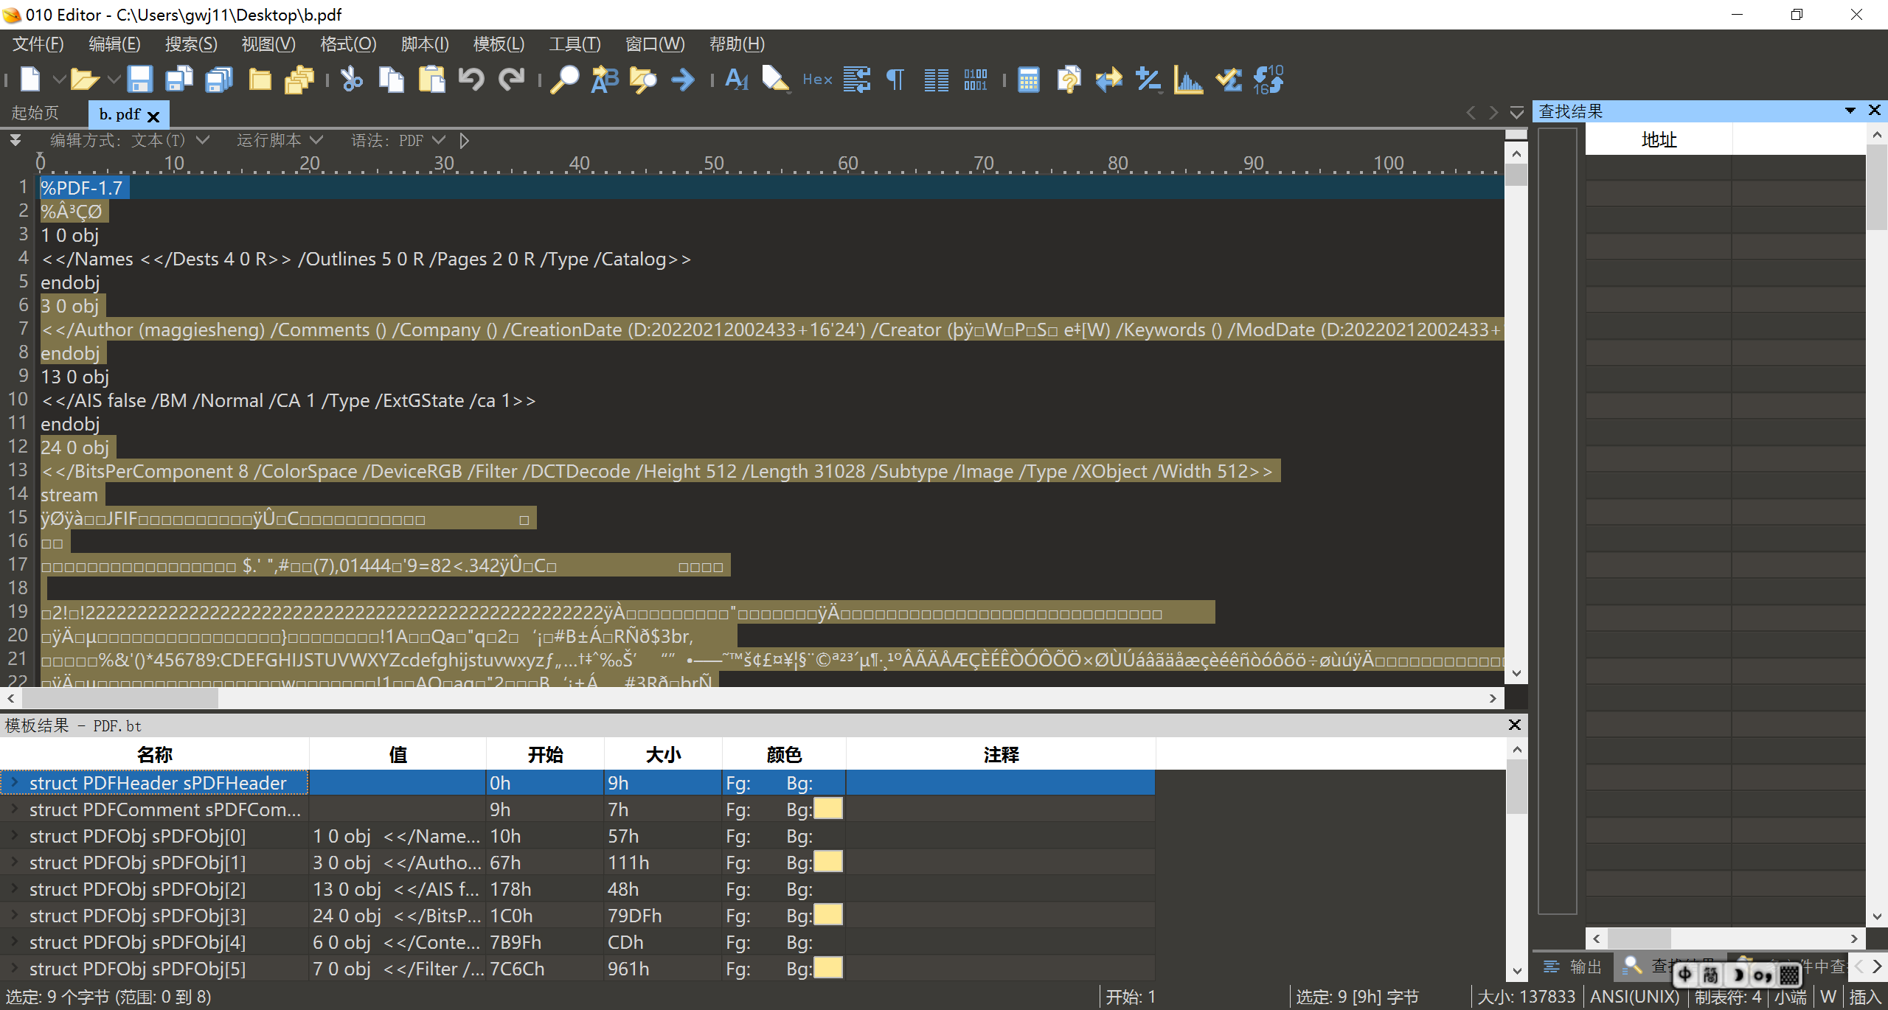Open the 模板(L) menu

499,44
